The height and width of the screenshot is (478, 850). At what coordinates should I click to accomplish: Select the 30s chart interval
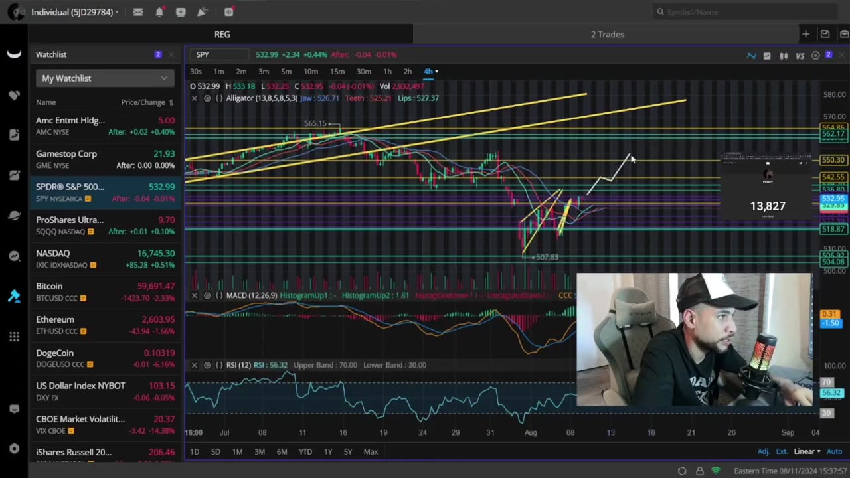point(196,72)
